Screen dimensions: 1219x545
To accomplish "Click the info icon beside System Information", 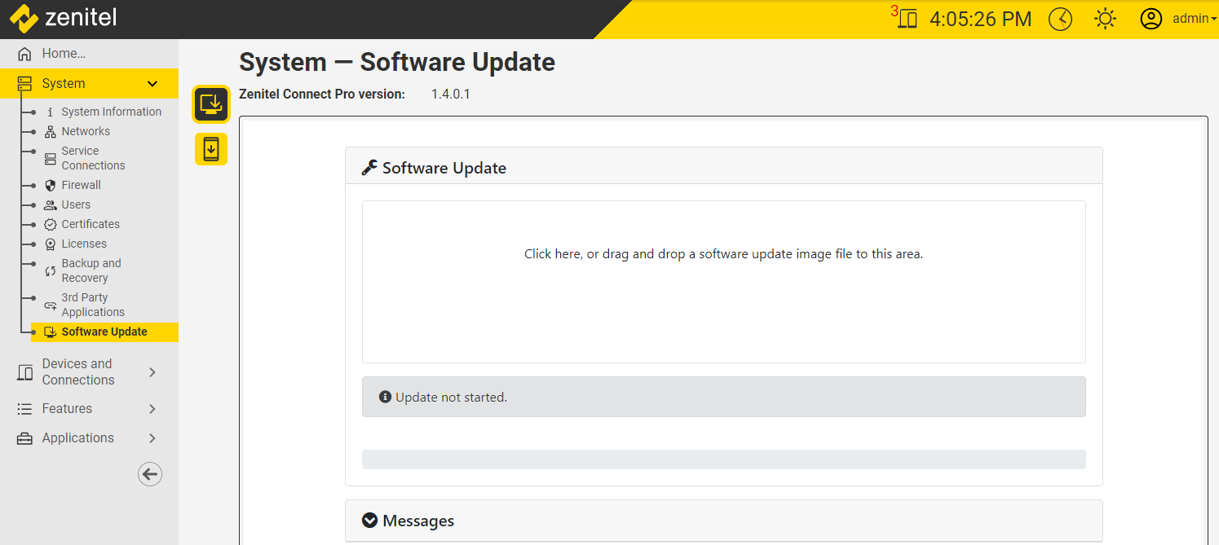I will point(50,112).
